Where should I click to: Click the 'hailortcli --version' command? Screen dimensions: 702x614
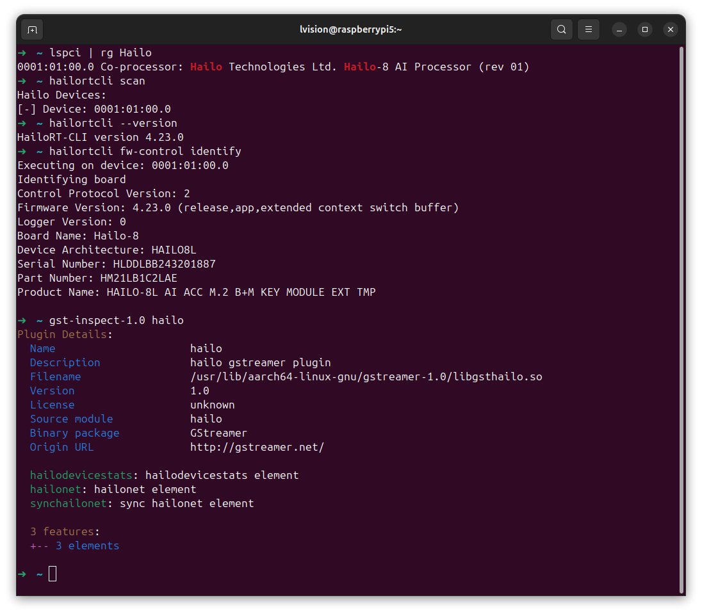pos(113,123)
